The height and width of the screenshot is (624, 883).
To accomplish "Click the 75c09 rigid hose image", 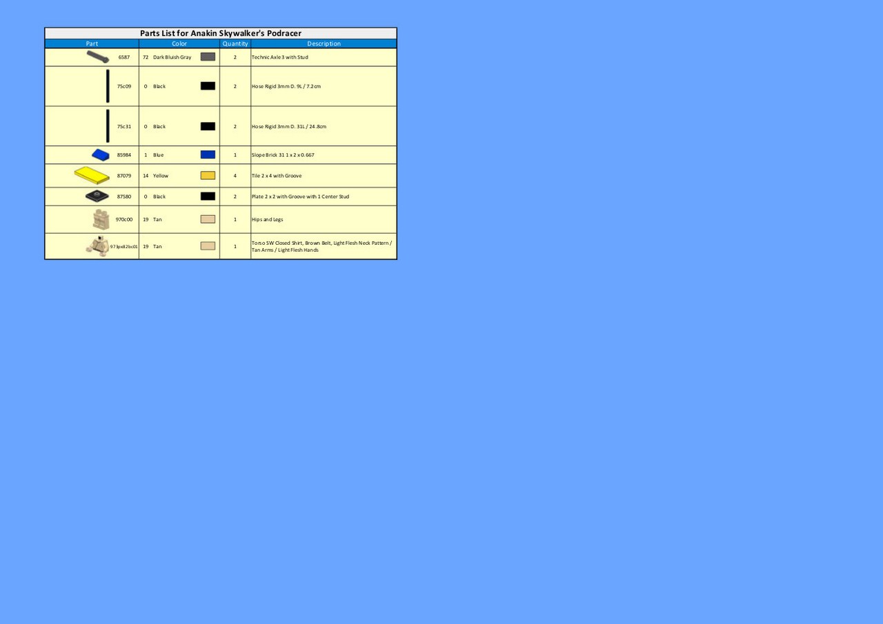I will [x=108, y=86].
